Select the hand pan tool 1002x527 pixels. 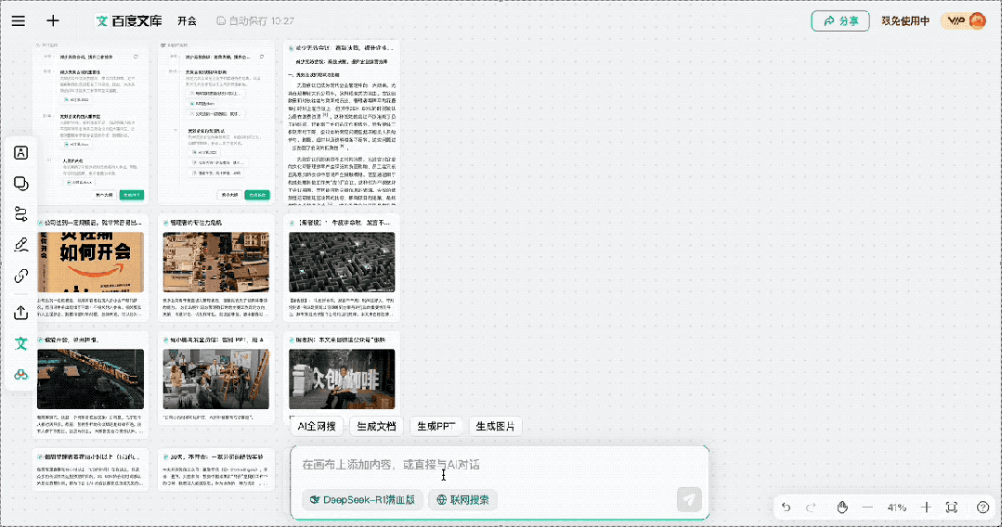click(842, 508)
